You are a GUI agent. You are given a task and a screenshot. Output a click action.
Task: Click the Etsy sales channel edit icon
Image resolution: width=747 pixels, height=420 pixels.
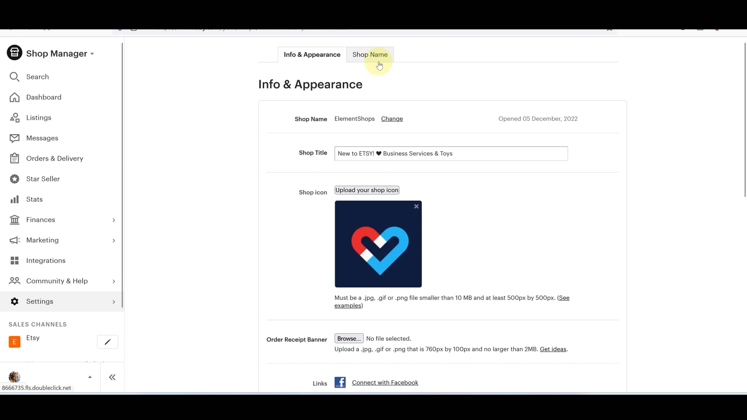coord(107,341)
